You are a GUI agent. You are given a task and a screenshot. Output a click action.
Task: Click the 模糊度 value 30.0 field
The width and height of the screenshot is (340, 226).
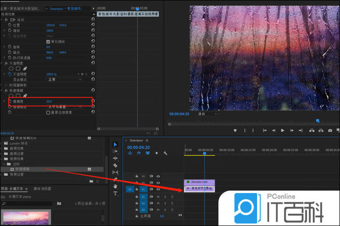(49, 101)
